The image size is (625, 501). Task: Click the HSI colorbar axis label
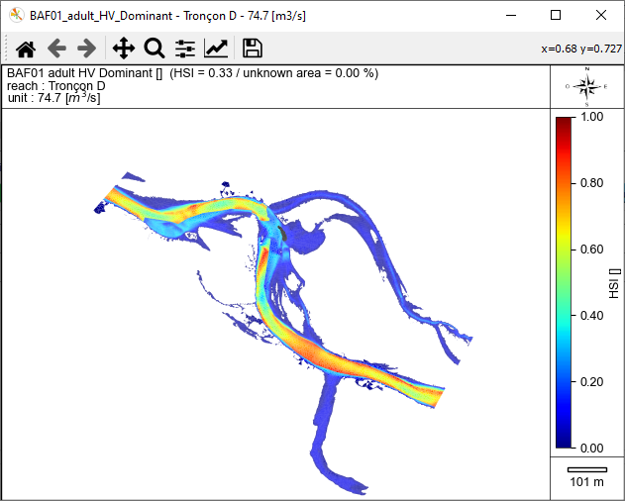614,282
